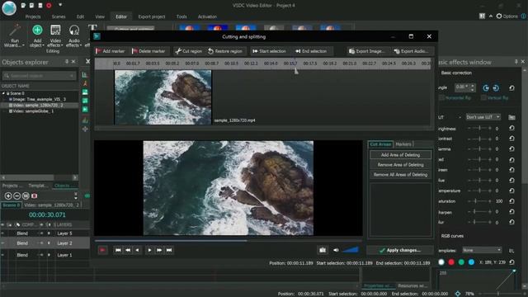The image size is (528, 297).
Task: Jump to the end of the video
Action: coord(169,250)
